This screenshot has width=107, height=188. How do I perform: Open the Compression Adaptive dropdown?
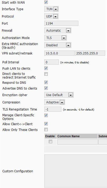click(x=55, y=102)
